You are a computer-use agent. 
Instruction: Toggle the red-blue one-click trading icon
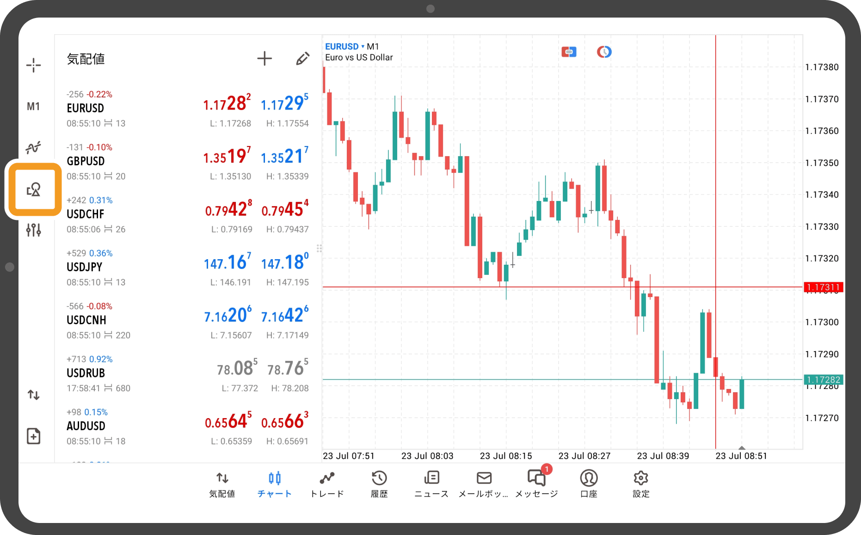pyautogui.click(x=569, y=52)
